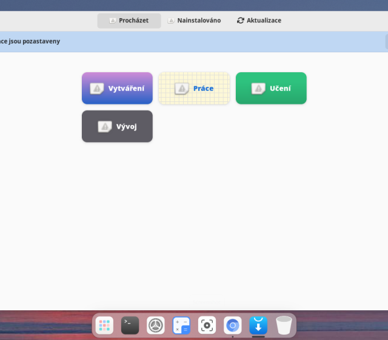388x340 pixels.
Task: Open the dark Vývoj category
Action: pos(117,126)
